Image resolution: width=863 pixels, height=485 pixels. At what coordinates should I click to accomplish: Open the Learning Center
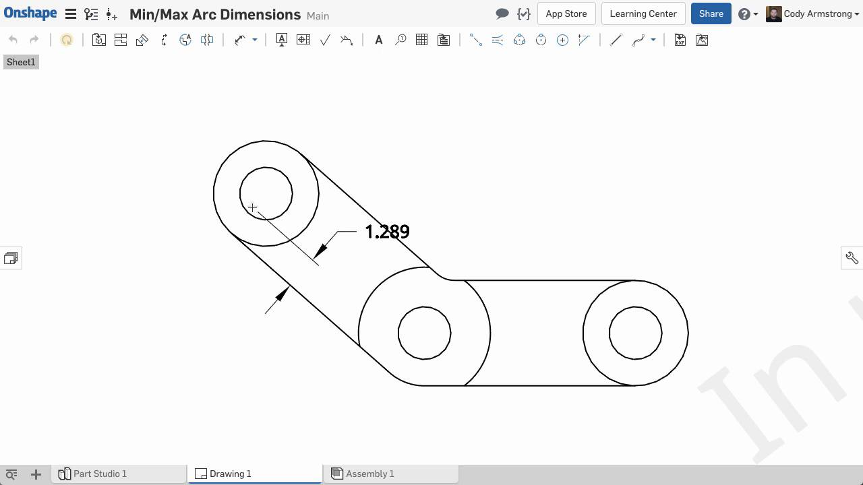(643, 13)
